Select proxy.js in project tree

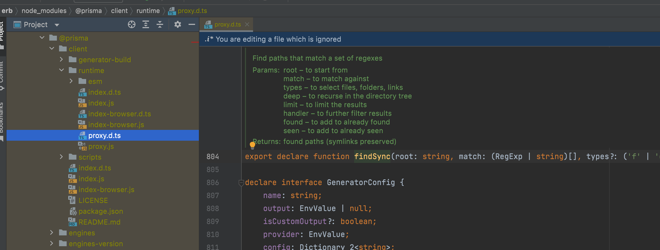tap(101, 146)
